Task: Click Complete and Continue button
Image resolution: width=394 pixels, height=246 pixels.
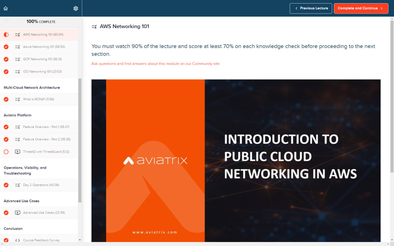Action: click(361, 8)
